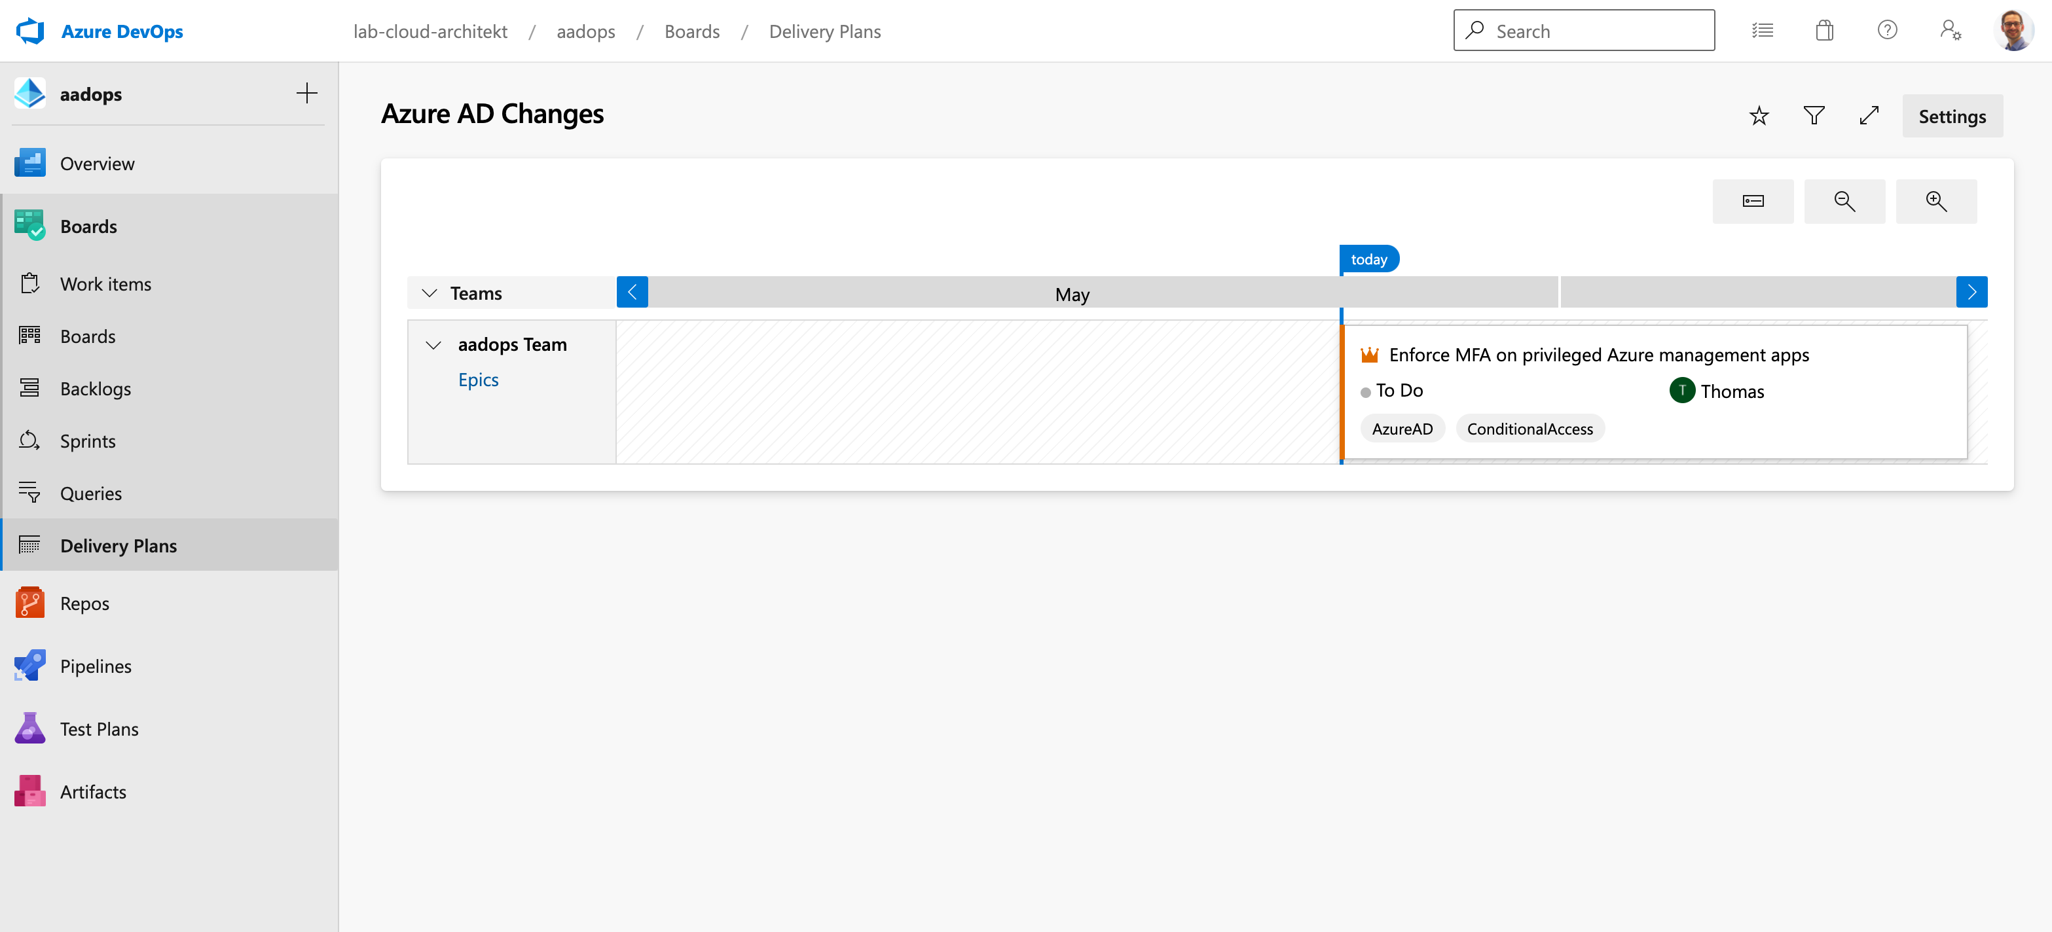The height and width of the screenshot is (932, 2052).
Task: Click the Delivery Plans breadcrumb
Action: tap(824, 31)
